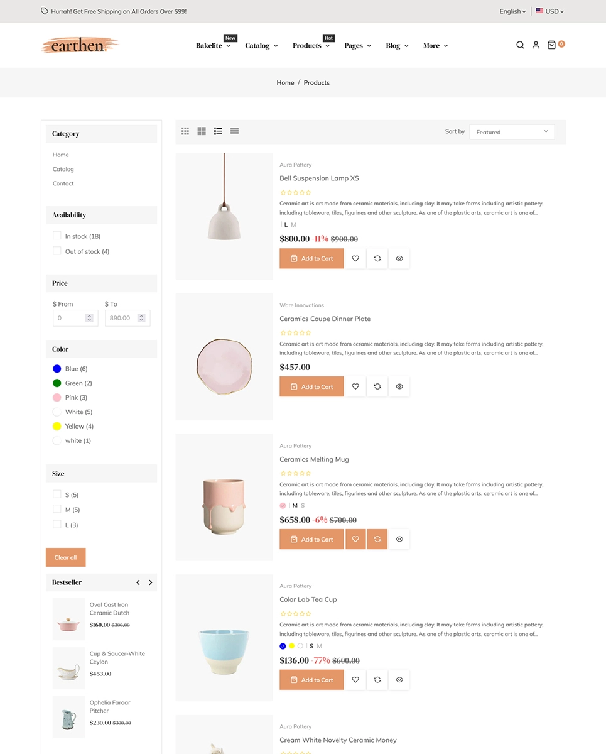Enable the size M filter checkbox
606x754 pixels.
coord(57,510)
